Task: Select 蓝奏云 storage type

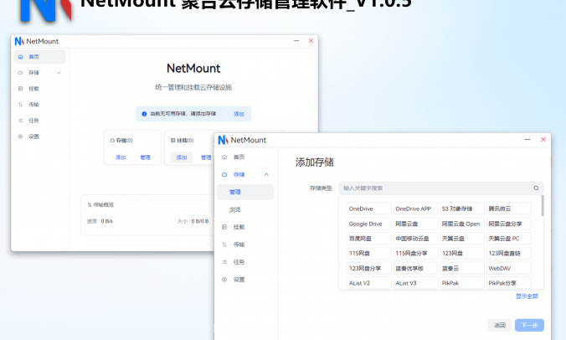Action: coord(462,269)
